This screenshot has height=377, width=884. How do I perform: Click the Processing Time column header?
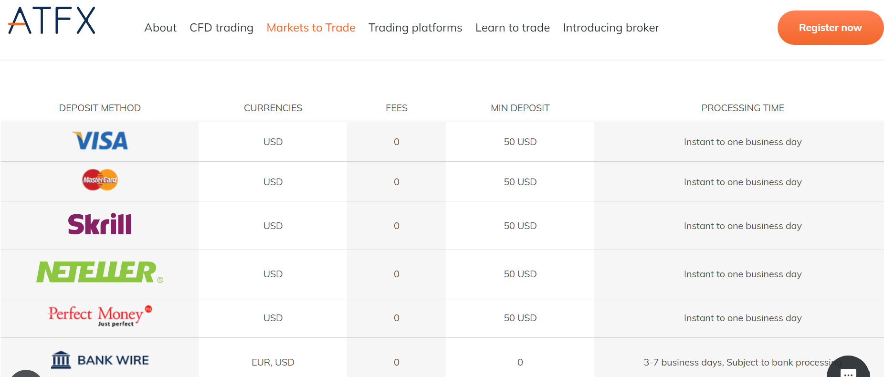[x=743, y=108]
